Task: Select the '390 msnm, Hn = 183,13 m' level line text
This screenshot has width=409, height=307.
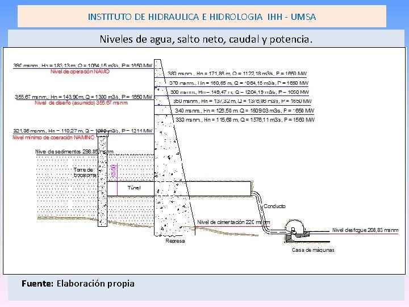Action: coord(83,65)
